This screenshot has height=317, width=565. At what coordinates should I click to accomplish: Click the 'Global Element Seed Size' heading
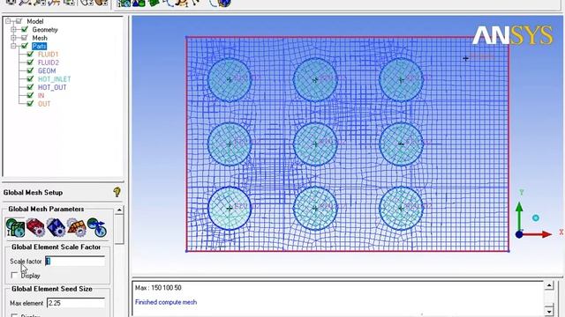pyautogui.click(x=52, y=289)
